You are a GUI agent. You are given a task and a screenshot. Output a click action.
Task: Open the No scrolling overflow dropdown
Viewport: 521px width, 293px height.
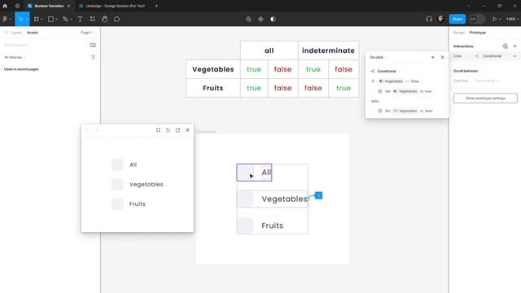click(x=487, y=81)
